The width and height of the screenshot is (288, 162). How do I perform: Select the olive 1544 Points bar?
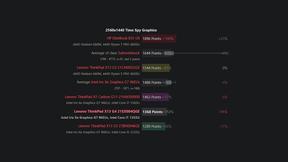[x=156, y=68]
